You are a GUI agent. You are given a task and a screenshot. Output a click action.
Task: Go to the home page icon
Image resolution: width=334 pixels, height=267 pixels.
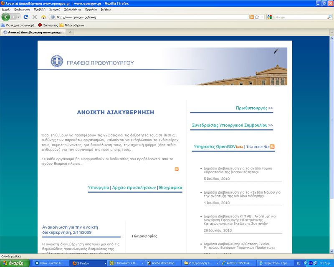43,17
